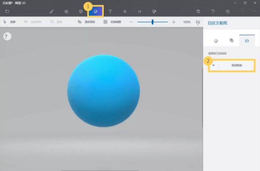Open the Canvas crop-grid tool
Viewport: 260px width, 171px height.
[140, 11]
